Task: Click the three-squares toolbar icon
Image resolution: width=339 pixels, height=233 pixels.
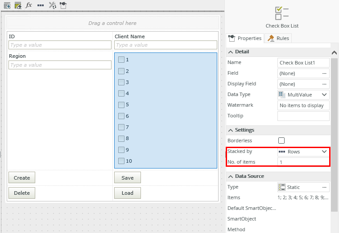Action: coord(41,5)
